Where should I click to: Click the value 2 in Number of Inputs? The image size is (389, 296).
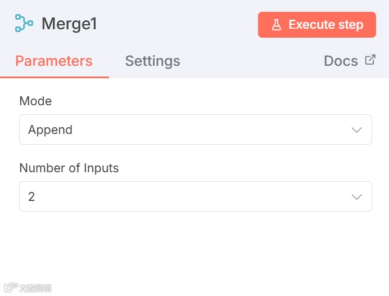coord(31,196)
